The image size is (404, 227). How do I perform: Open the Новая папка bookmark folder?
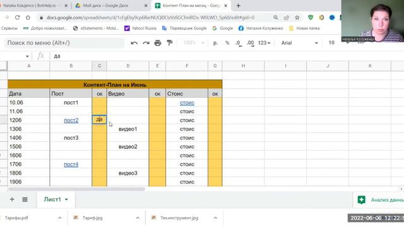[x=304, y=28]
